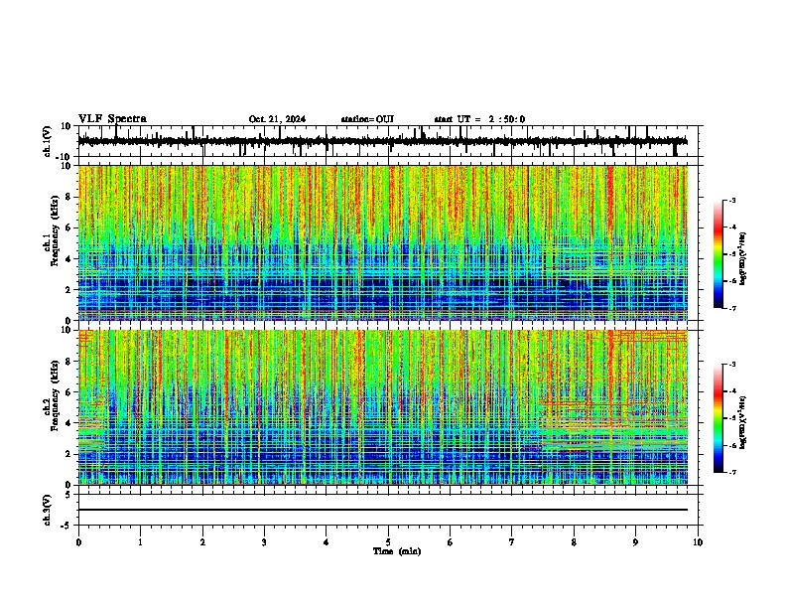Click the -4 tick on ch.2 color bar

click(x=731, y=391)
